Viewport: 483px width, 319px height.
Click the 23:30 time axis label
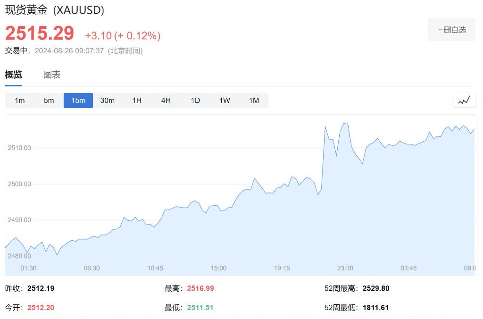(x=345, y=268)
